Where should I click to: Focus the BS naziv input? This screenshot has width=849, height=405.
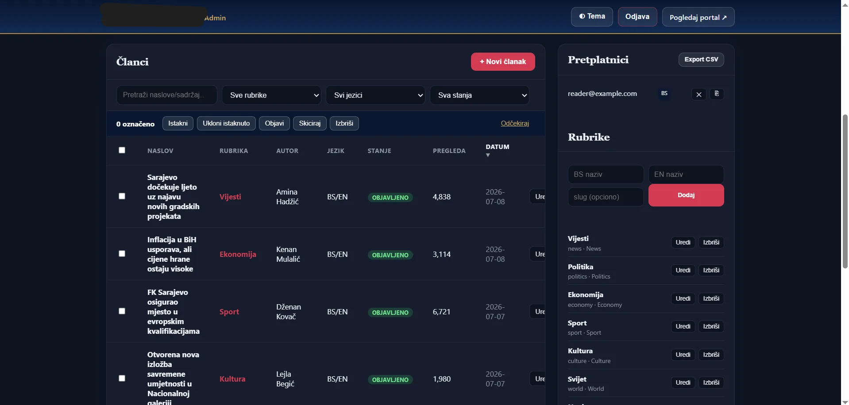606,174
